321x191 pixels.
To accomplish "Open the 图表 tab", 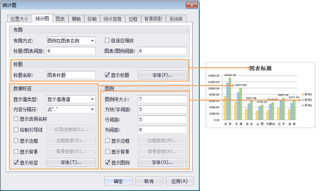I will pos(60,19).
